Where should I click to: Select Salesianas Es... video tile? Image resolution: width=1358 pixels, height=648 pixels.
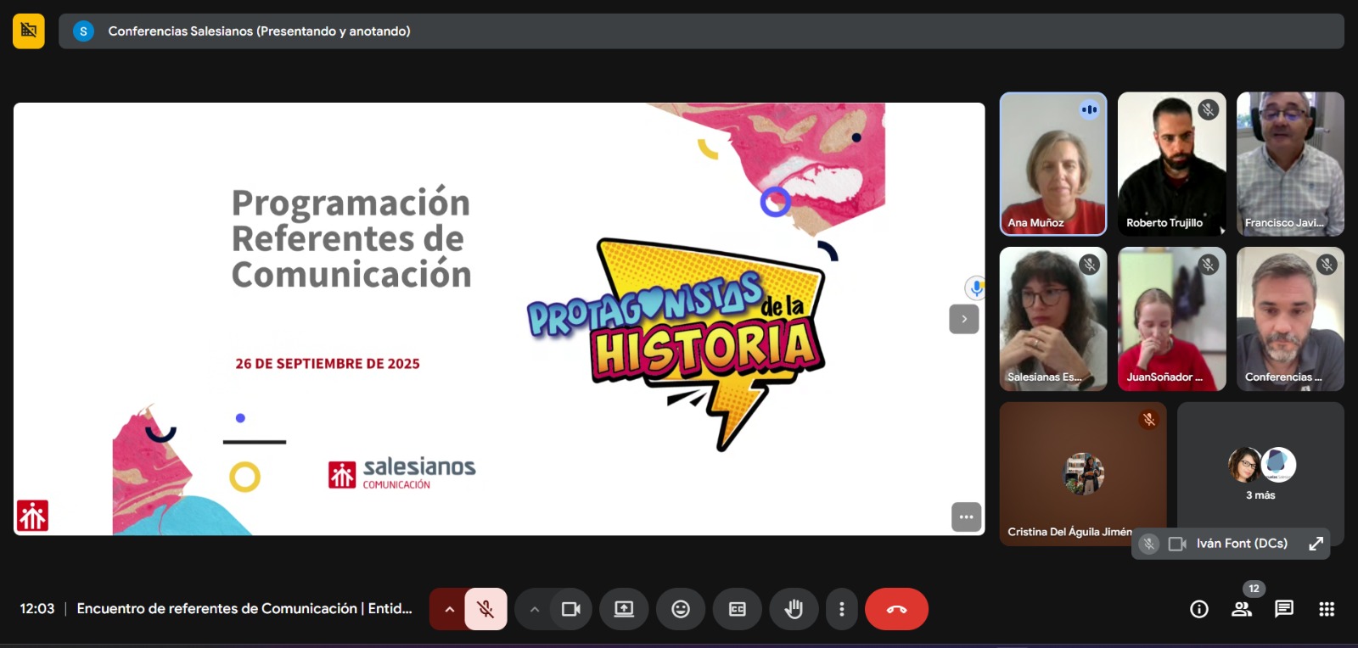coord(1053,319)
